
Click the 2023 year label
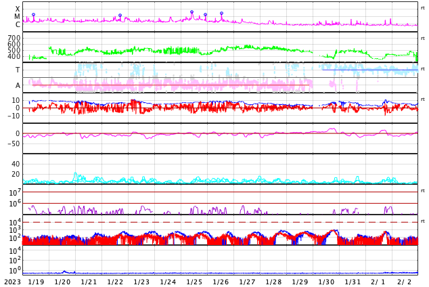(12, 282)
